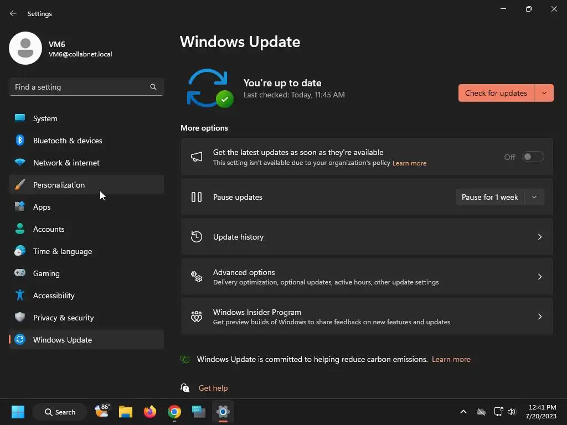Click the leaf icon beside carbon emissions text
This screenshot has width=567, height=425.
point(185,359)
